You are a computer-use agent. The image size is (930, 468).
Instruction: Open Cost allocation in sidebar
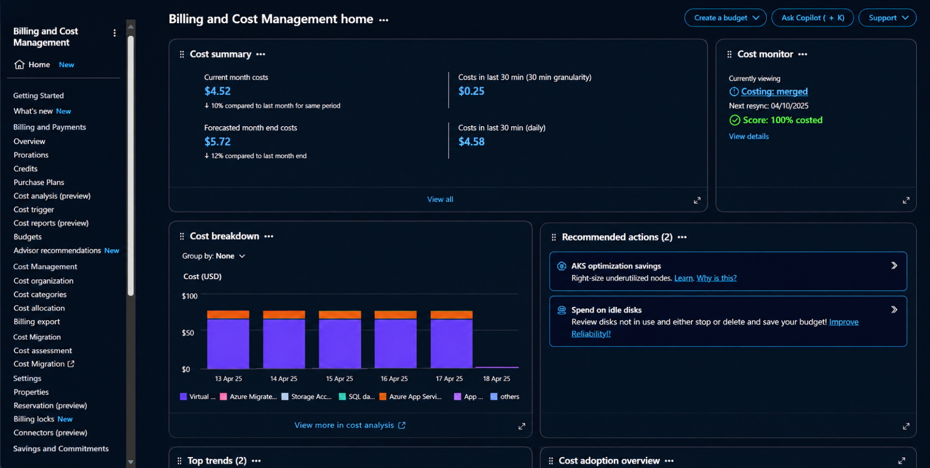(39, 308)
